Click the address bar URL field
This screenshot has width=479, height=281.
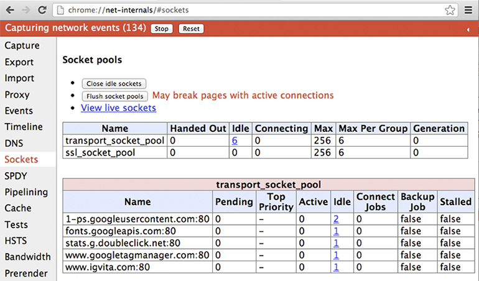pyautogui.click(x=249, y=11)
